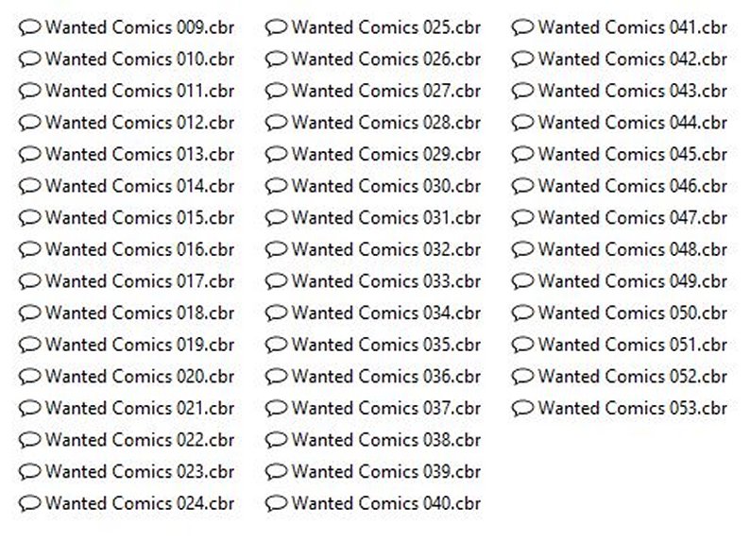Screen dimensions: 750x541
Task: Click the file icon of Wanted Comics 016.cbr
Action: tap(29, 249)
